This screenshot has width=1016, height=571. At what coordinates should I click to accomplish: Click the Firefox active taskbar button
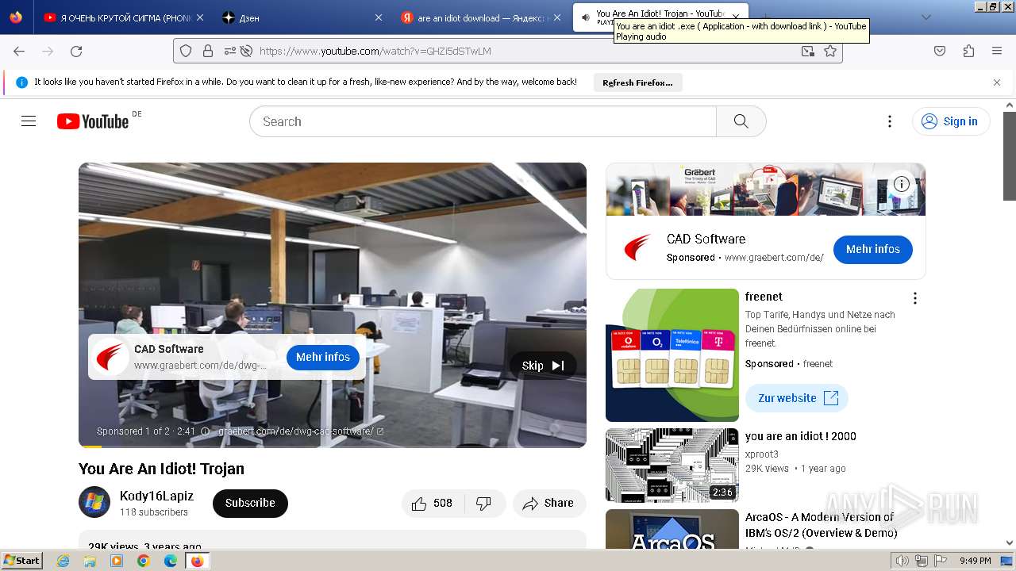coord(197,561)
